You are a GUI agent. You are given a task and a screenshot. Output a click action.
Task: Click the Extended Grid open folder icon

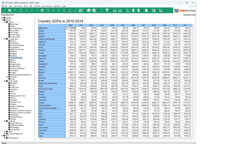coord(10,58)
